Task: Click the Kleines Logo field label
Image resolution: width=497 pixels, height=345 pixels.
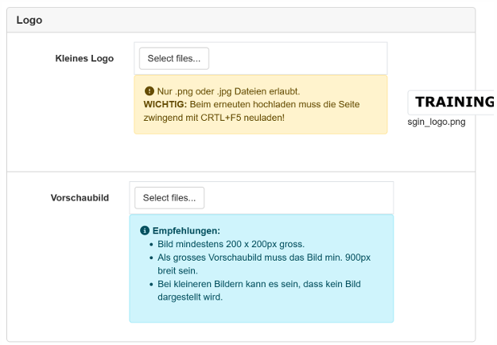Action: [x=84, y=58]
